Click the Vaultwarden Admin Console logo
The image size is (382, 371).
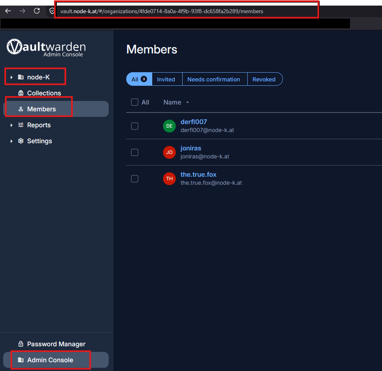(x=46, y=47)
